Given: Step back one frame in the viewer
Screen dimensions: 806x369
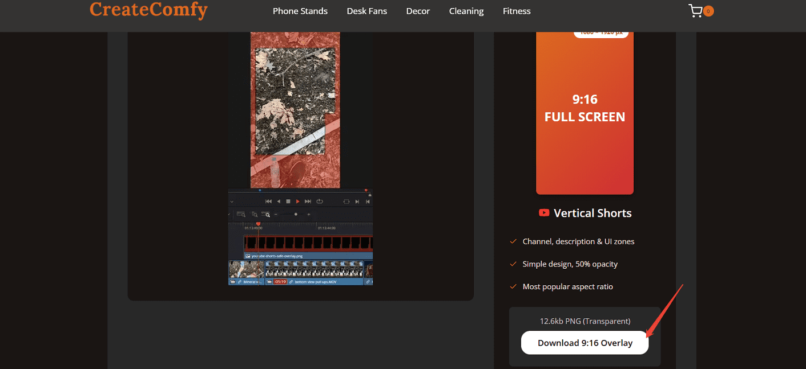Looking at the screenshot, I should click(279, 202).
